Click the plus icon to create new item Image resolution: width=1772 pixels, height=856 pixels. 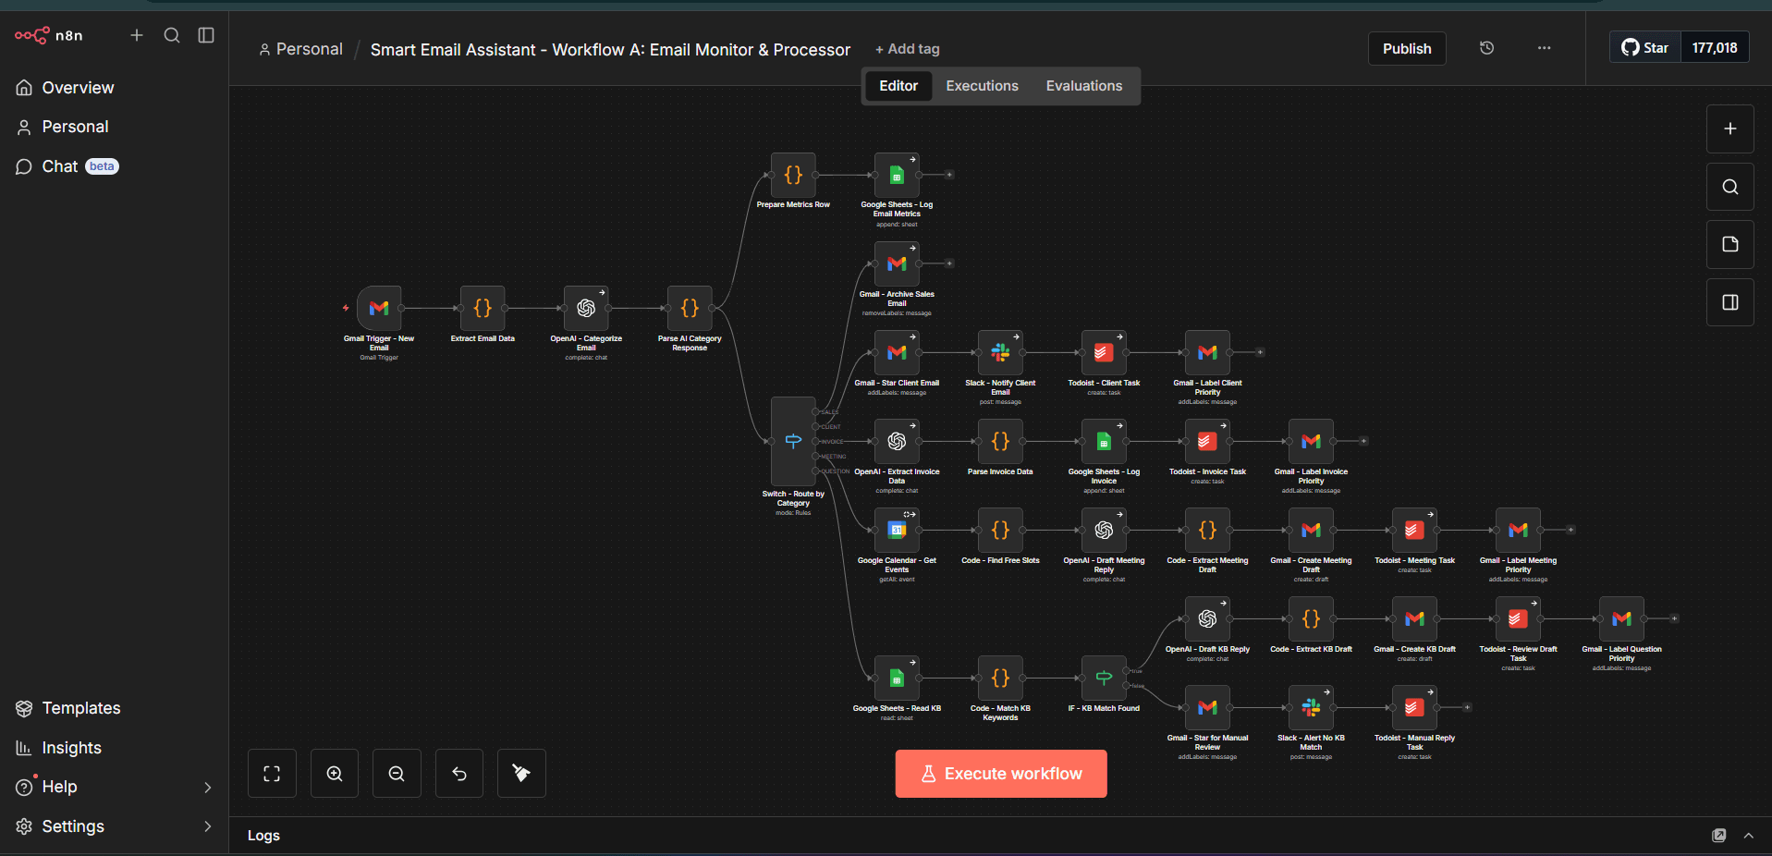(x=137, y=35)
